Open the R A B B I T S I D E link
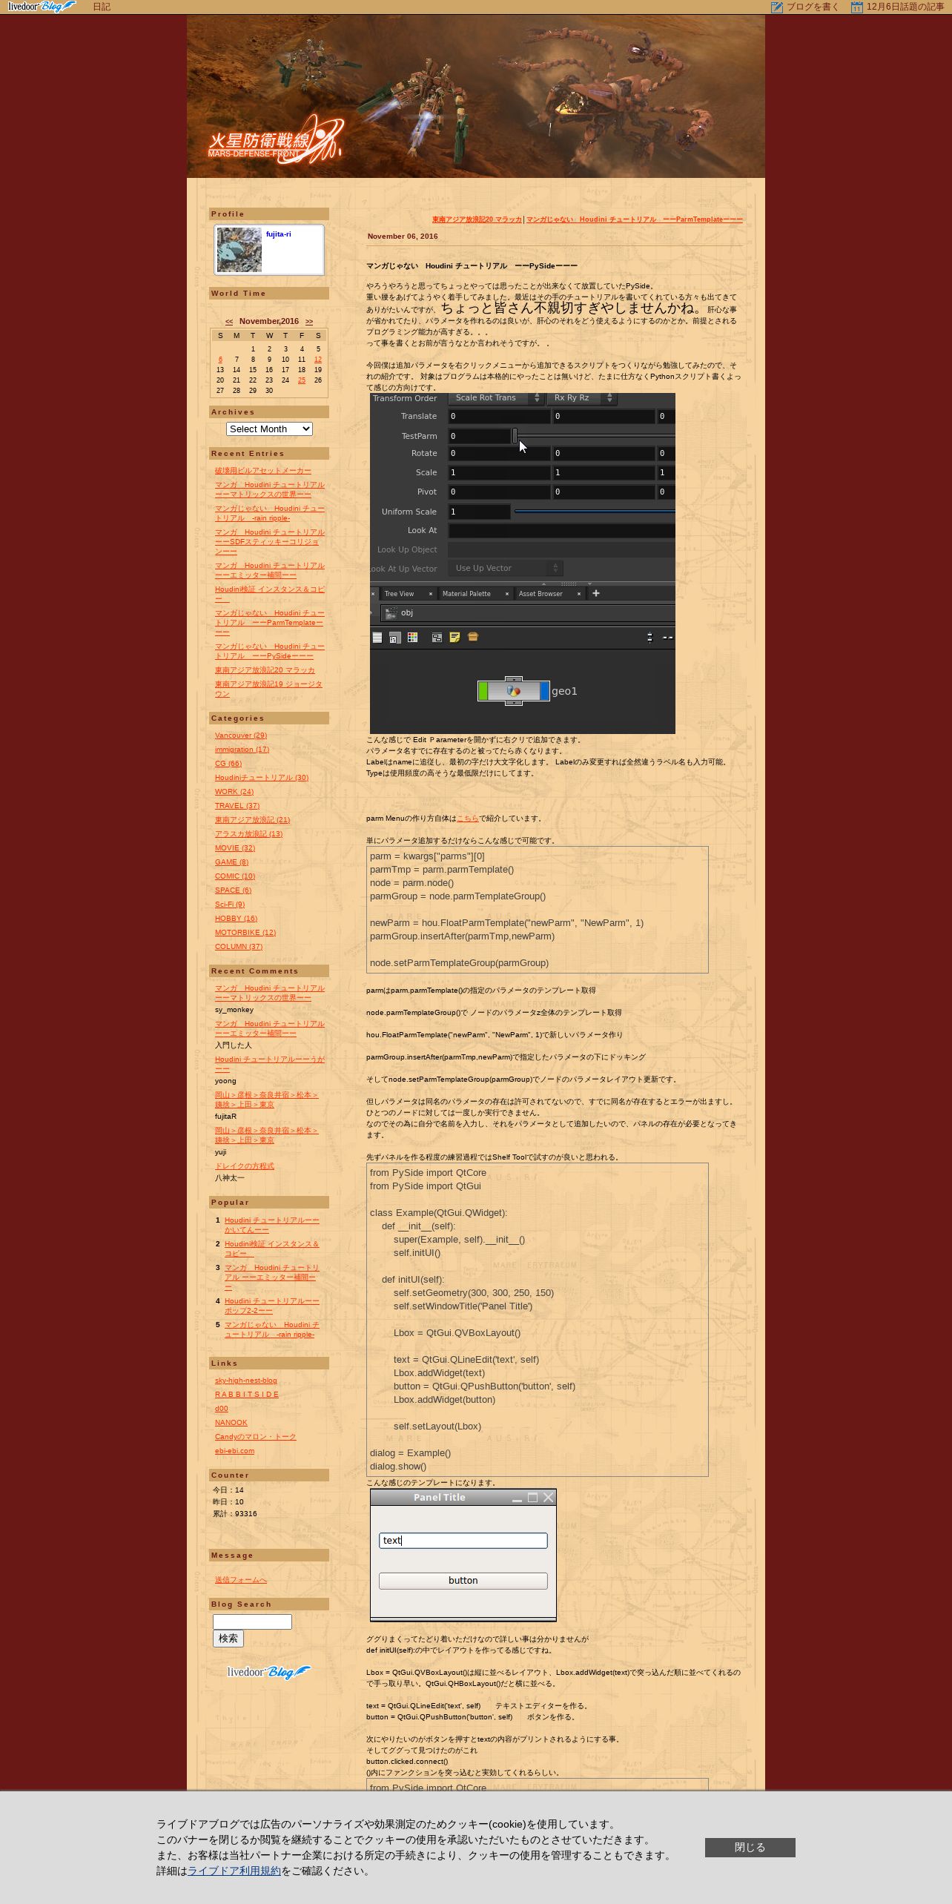The width and height of the screenshot is (952, 1904). [247, 1395]
